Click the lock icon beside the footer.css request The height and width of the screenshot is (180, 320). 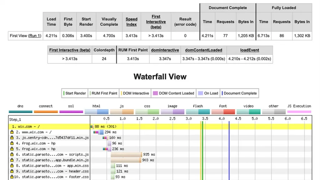(12, 177)
